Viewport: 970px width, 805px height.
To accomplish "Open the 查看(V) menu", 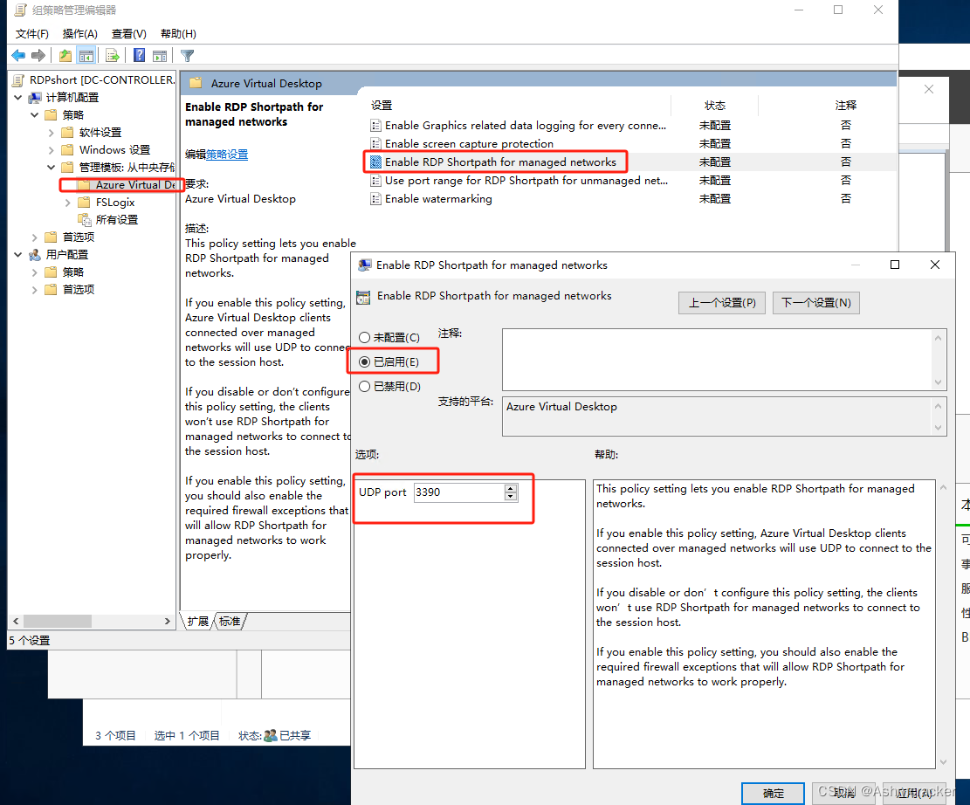I will (128, 34).
